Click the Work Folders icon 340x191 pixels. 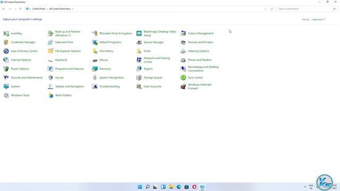50,95
